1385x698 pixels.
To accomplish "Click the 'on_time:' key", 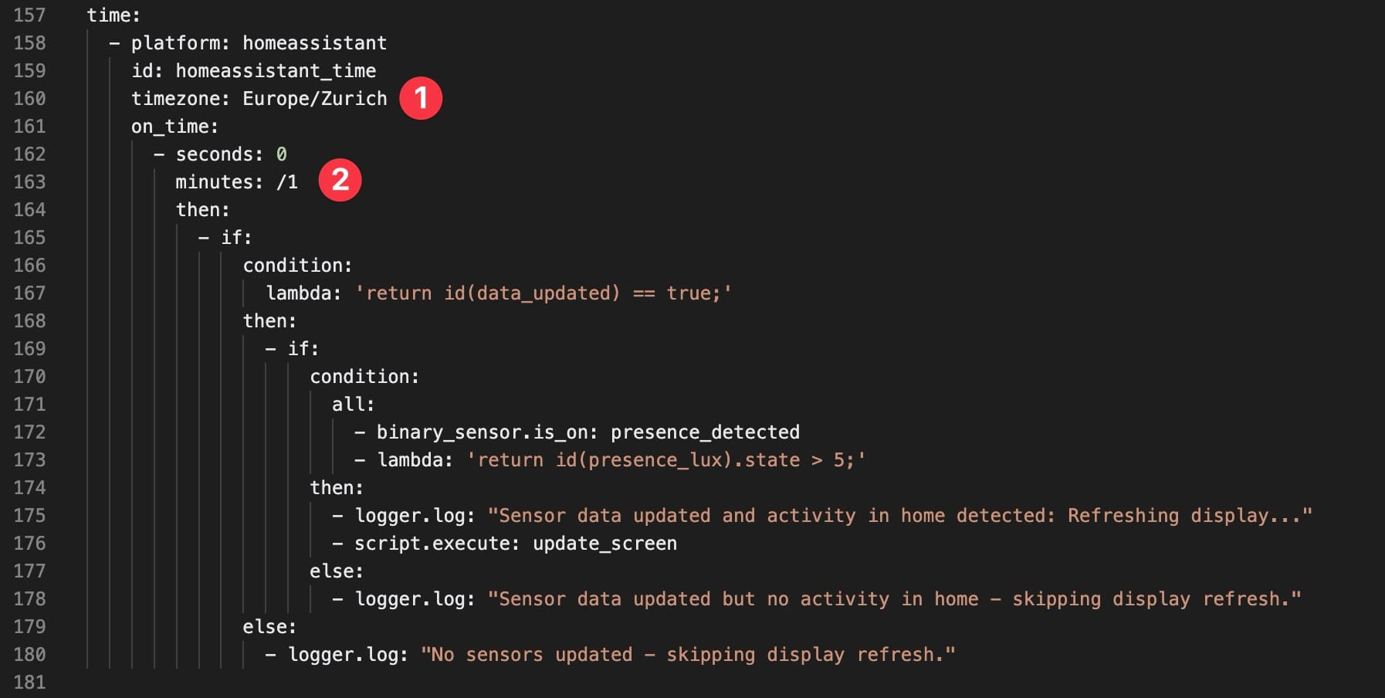I will 174,127.
